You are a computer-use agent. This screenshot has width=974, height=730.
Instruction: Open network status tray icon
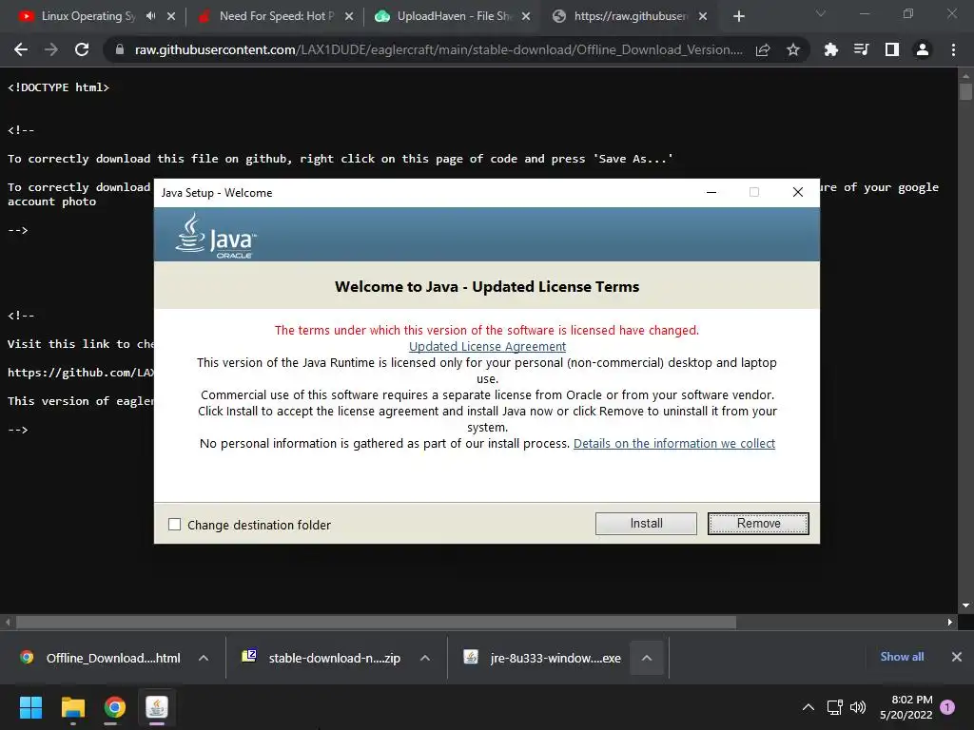click(835, 707)
